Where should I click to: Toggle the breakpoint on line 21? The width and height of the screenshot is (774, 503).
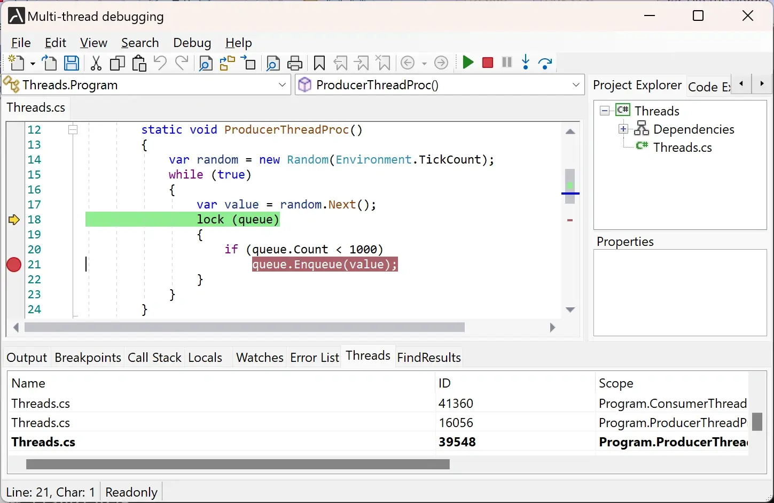tap(13, 265)
